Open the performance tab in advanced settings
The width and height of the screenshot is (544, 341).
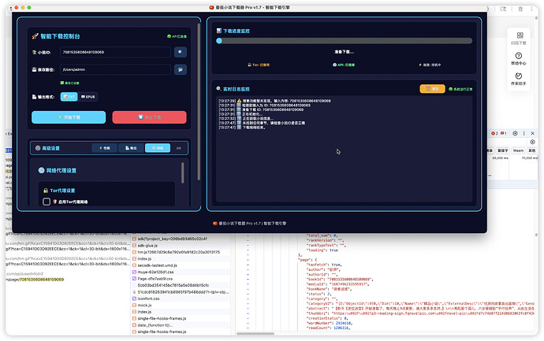104,148
